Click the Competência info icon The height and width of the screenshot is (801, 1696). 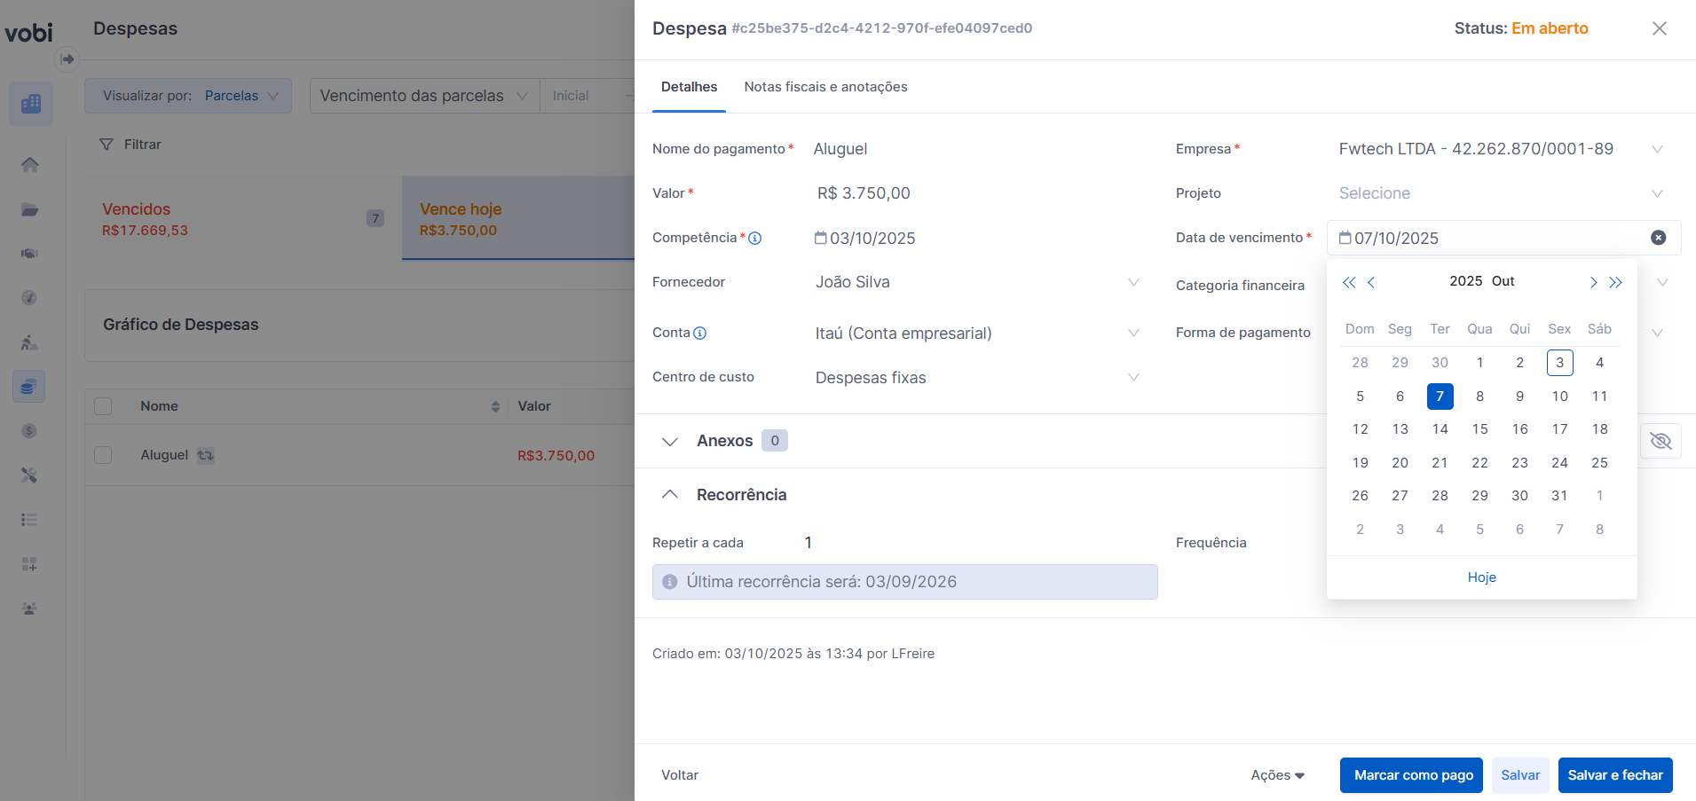click(x=755, y=238)
